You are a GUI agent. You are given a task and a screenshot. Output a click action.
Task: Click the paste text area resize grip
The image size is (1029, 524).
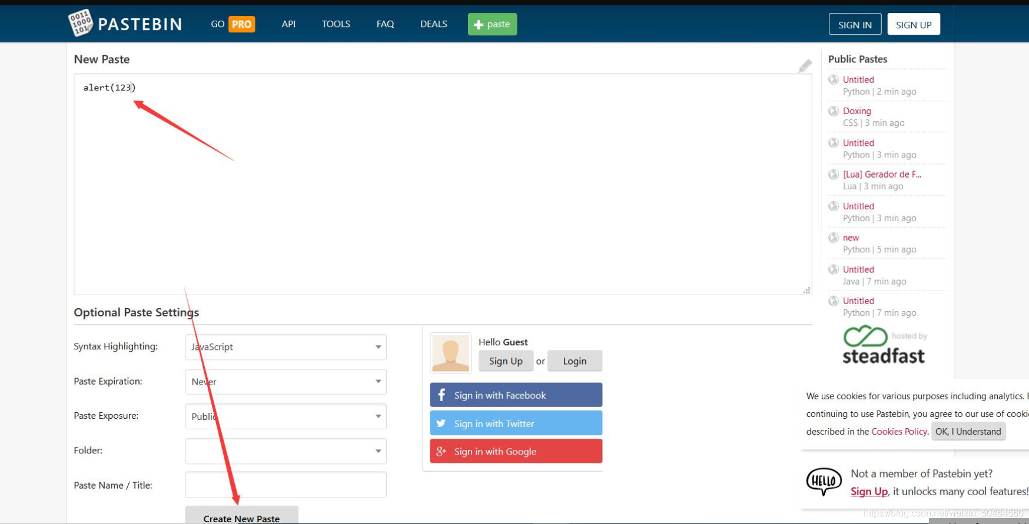[806, 290]
